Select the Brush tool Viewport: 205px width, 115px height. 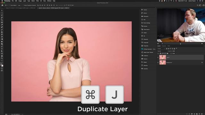(x=2, y=30)
